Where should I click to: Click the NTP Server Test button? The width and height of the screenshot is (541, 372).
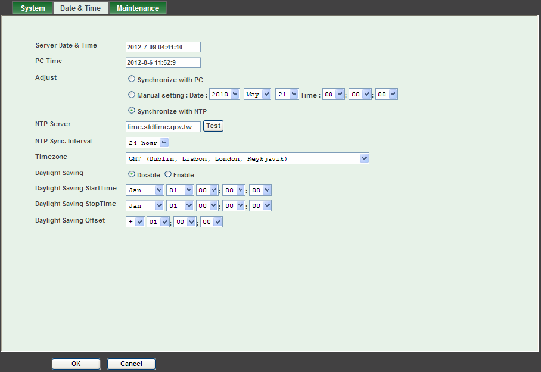pos(213,126)
